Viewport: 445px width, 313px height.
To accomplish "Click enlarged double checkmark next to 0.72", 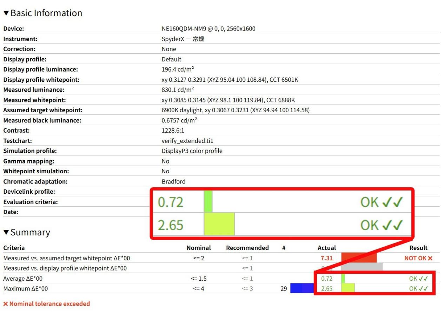I will coord(392,202).
